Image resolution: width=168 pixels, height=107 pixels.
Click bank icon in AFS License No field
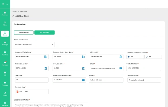click(83, 68)
